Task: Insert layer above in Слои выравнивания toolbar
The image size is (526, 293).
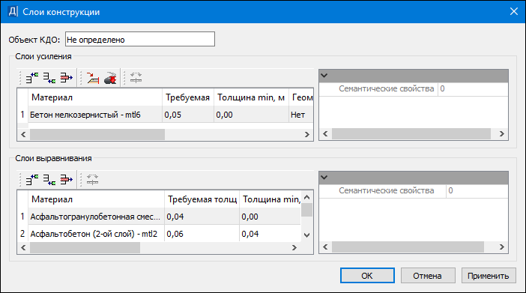Action: [x=32, y=180]
